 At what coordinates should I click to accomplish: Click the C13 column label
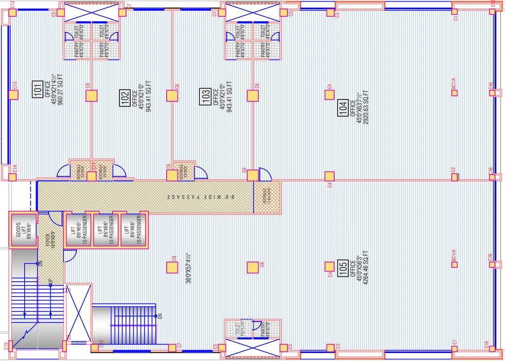(x=15, y=85)
